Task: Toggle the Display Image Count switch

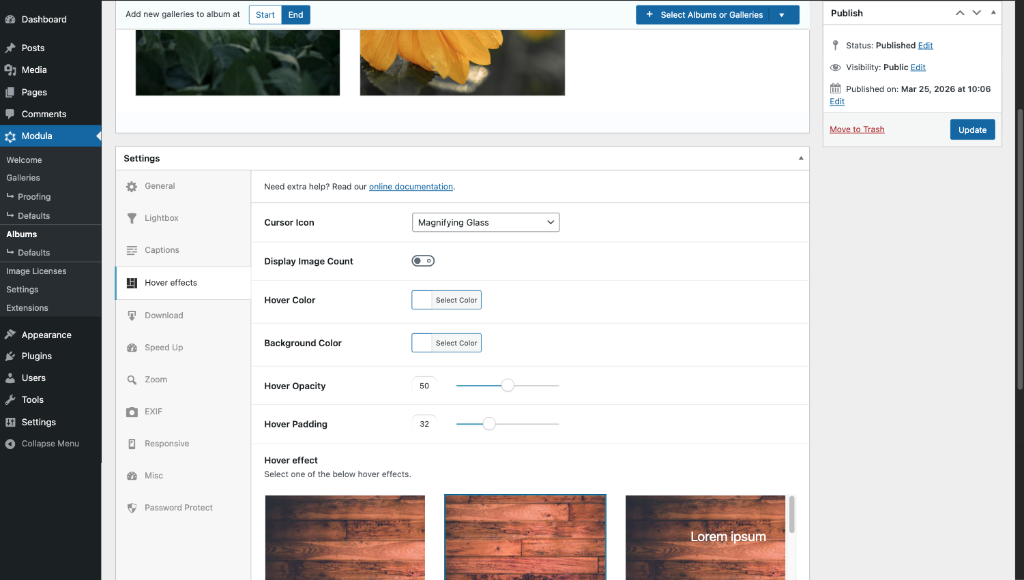Action: tap(423, 261)
